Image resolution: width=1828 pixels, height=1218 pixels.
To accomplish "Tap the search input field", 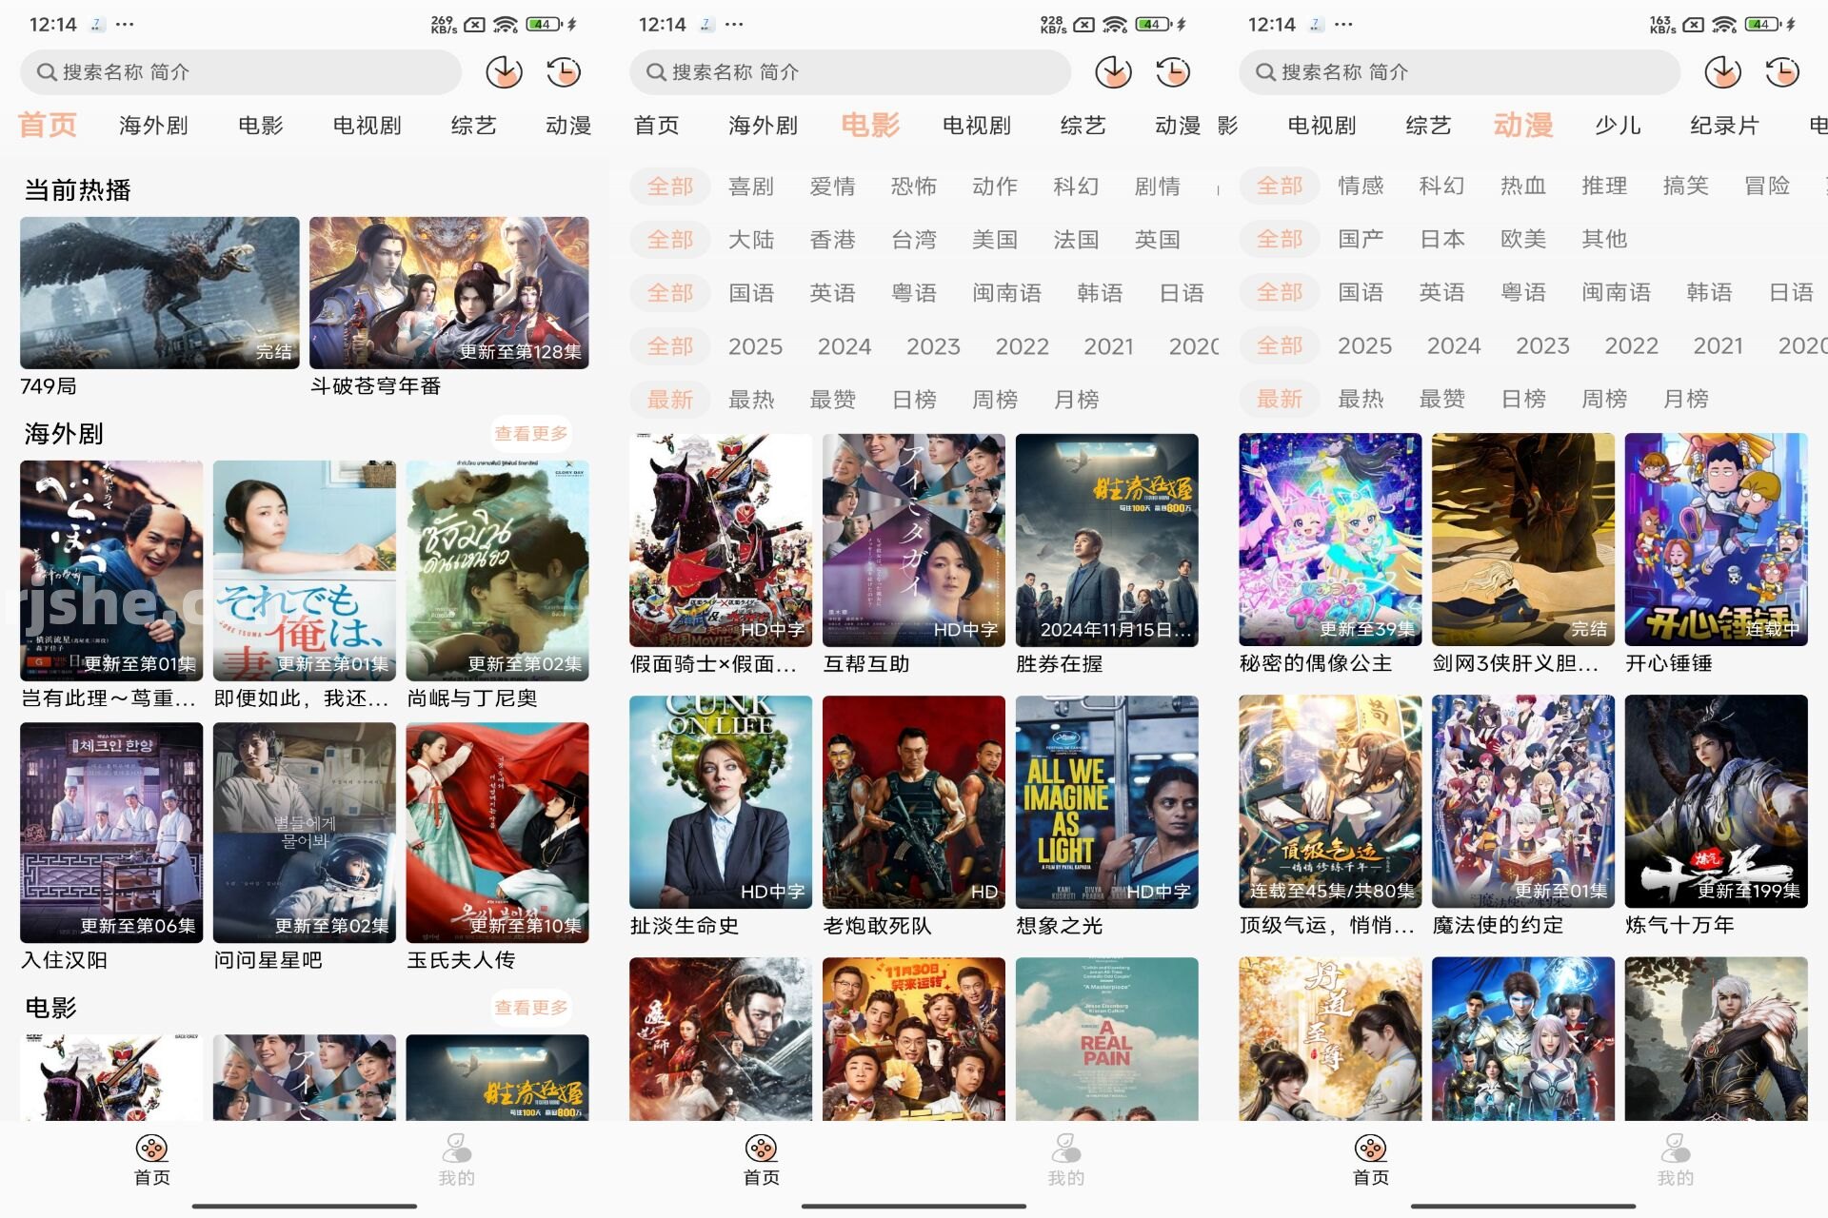I will 238,71.
